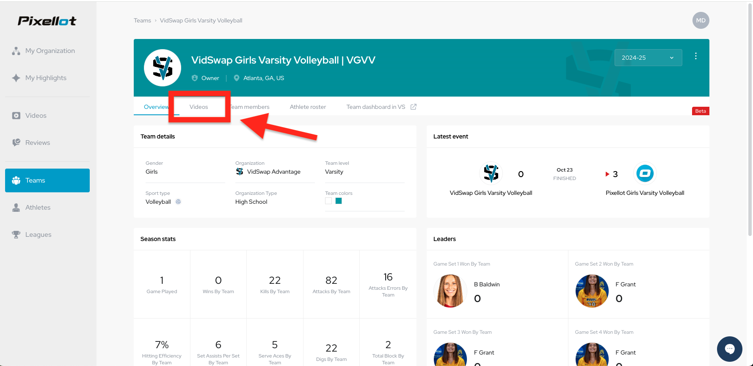
Task: Click Oct 23 event date
Action: 565,170
